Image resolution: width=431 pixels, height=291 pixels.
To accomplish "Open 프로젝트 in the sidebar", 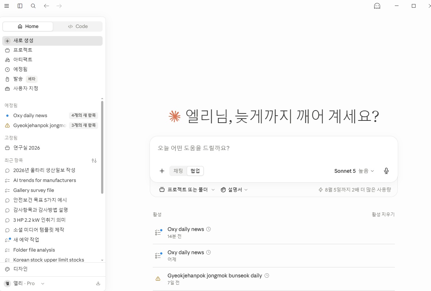I will click(52, 50).
